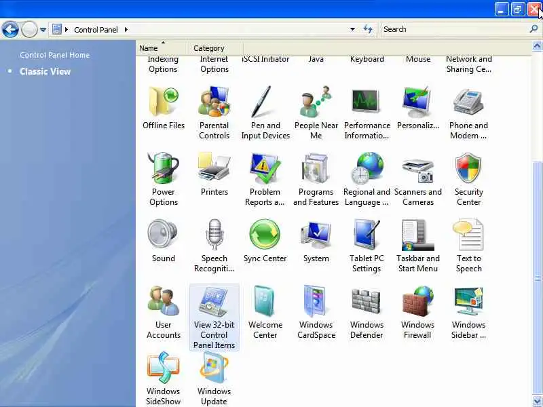Viewport: 543px width, 407px height.
Task: Click the scrollbar down arrow
Action: tap(537, 402)
